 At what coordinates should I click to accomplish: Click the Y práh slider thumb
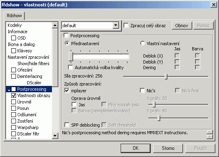pos(159,118)
